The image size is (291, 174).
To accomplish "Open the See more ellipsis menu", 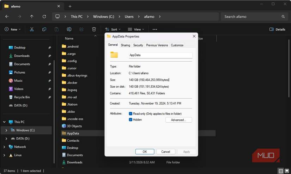I will (x=155, y=29).
